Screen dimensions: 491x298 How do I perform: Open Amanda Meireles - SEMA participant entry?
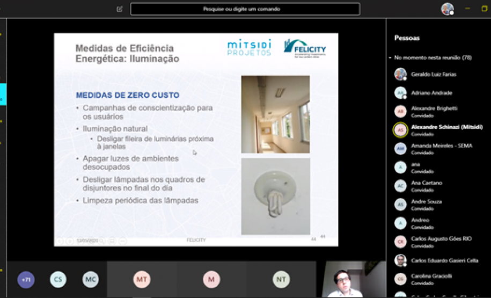pyautogui.click(x=441, y=149)
